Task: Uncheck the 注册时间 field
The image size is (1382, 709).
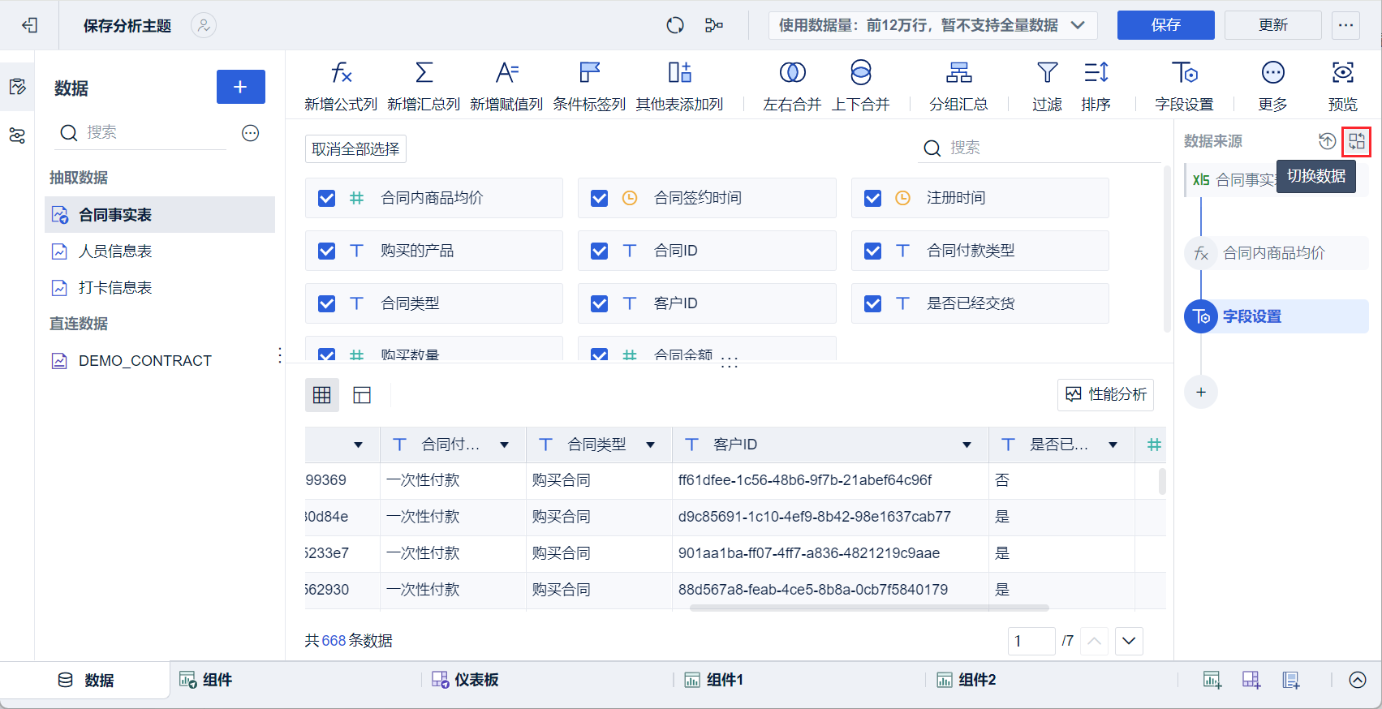Action: coord(873,198)
